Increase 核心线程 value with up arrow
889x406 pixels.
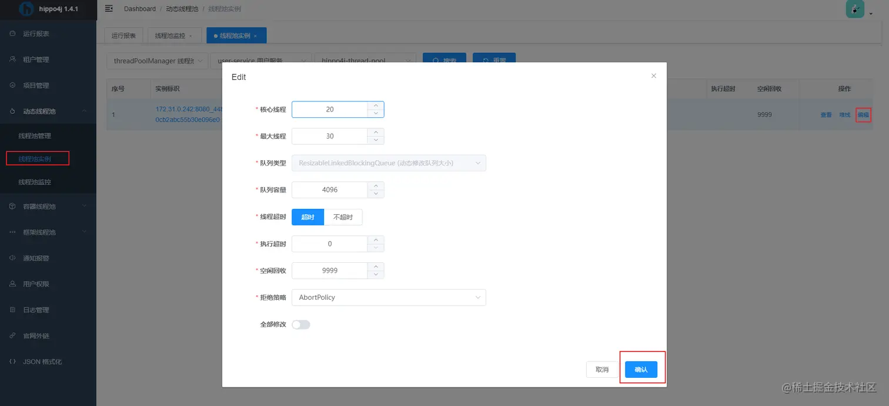[376, 106]
